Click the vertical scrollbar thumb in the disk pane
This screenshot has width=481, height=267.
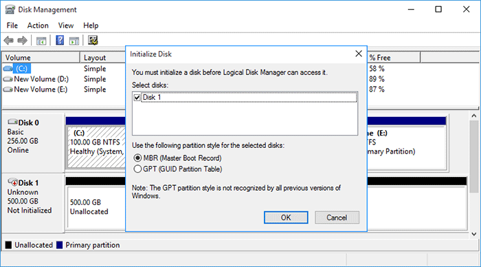coord(474,156)
